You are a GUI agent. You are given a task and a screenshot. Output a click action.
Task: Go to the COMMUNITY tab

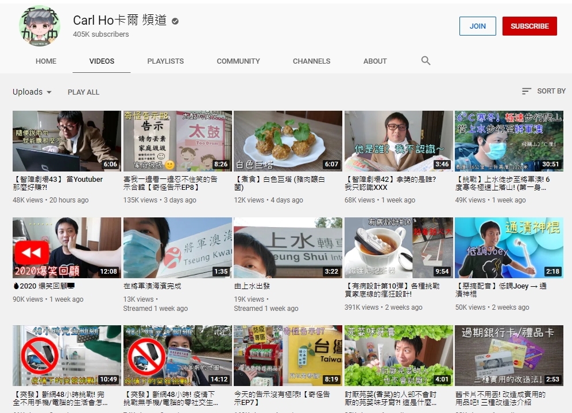(238, 61)
